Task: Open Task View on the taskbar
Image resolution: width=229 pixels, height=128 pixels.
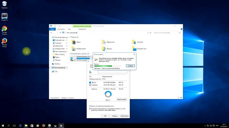Action: click(14, 126)
